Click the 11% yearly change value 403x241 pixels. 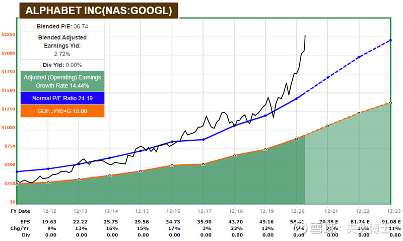pyautogui.click(x=395, y=228)
